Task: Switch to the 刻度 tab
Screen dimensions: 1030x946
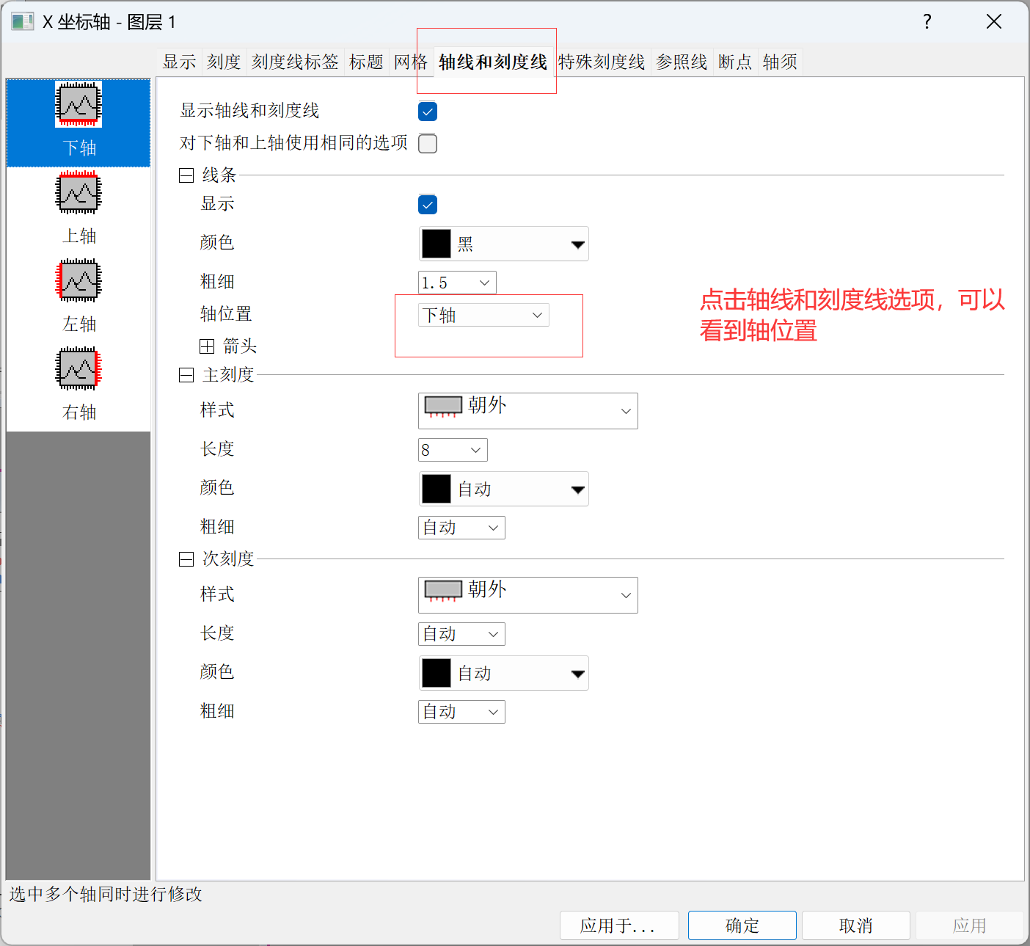Action: coord(224,62)
